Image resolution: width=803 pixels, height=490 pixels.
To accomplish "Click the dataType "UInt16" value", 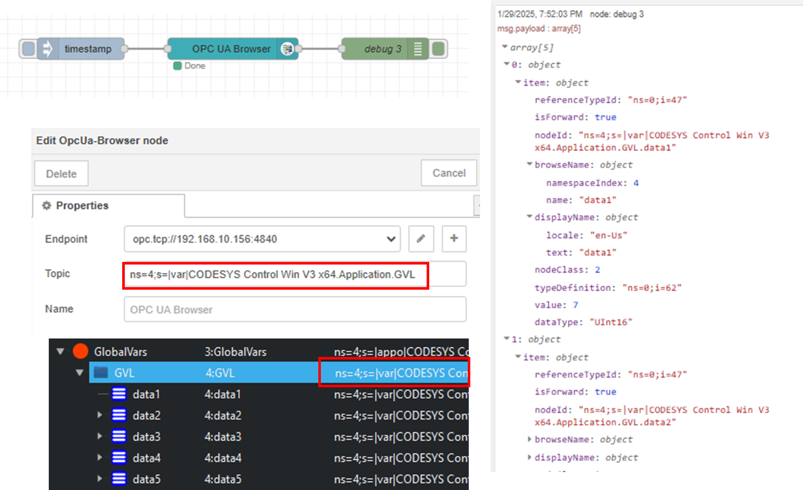I will tap(610, 322).
